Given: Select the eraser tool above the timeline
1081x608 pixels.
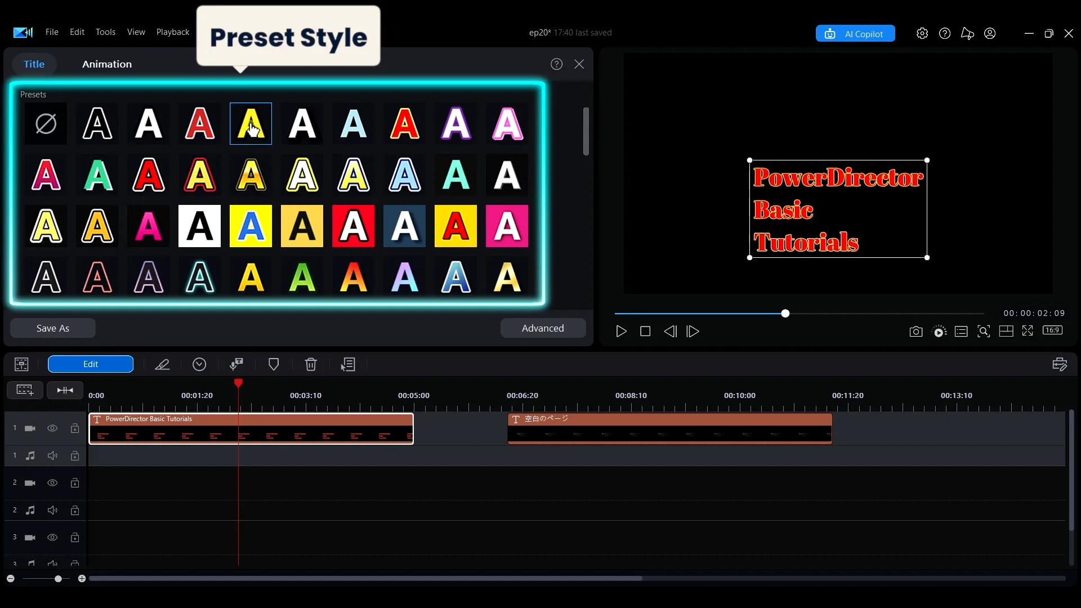Looking at the screenshot, I should (162, 364).
